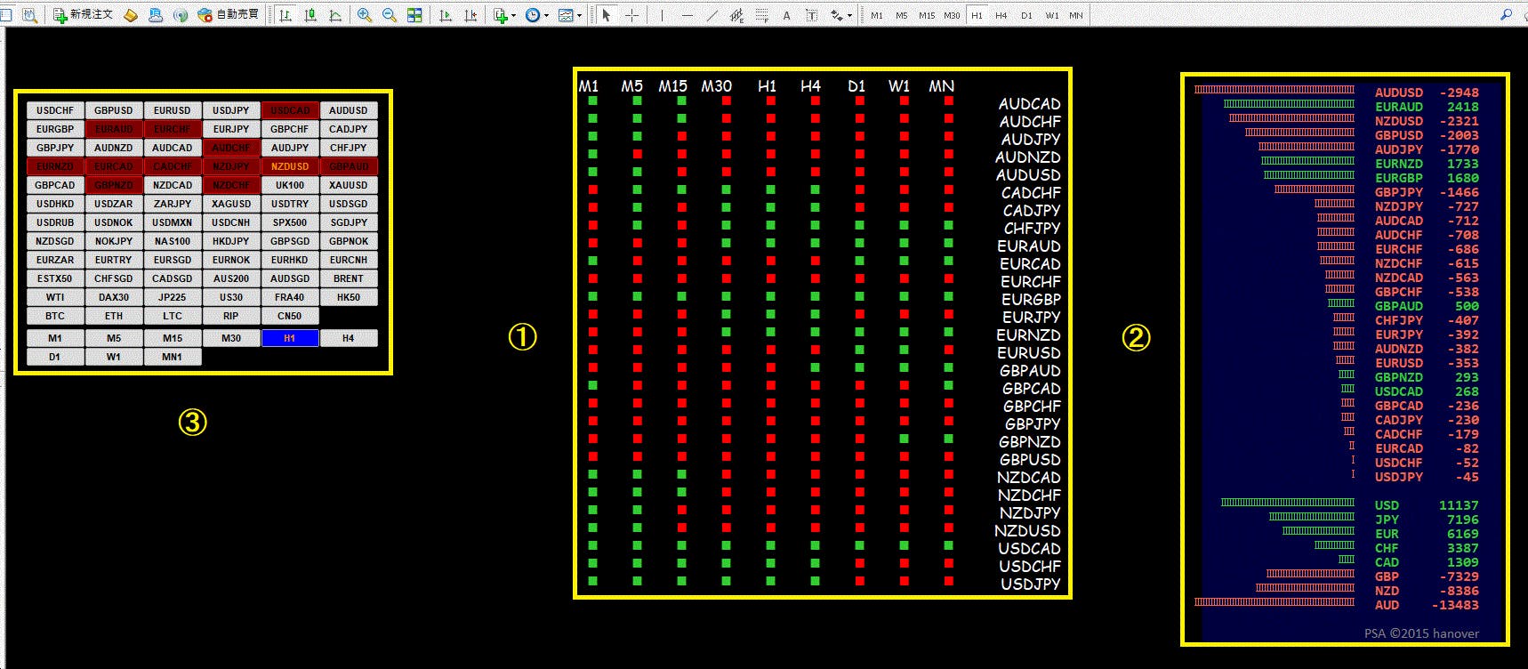Open the chart templates dropdown
Image resolution: width=1528 pixels, height=669 pixels.
pos(569,15)
